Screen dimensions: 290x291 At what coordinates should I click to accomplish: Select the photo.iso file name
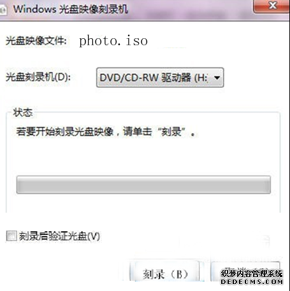[113, 41]
